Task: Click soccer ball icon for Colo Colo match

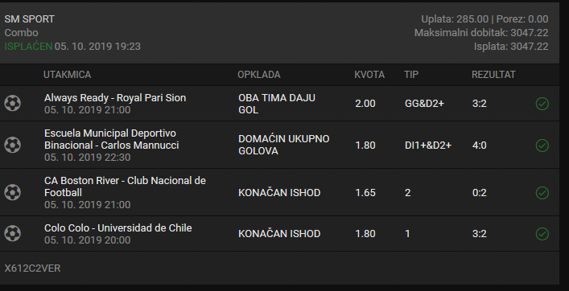Action: coord(12,234)
